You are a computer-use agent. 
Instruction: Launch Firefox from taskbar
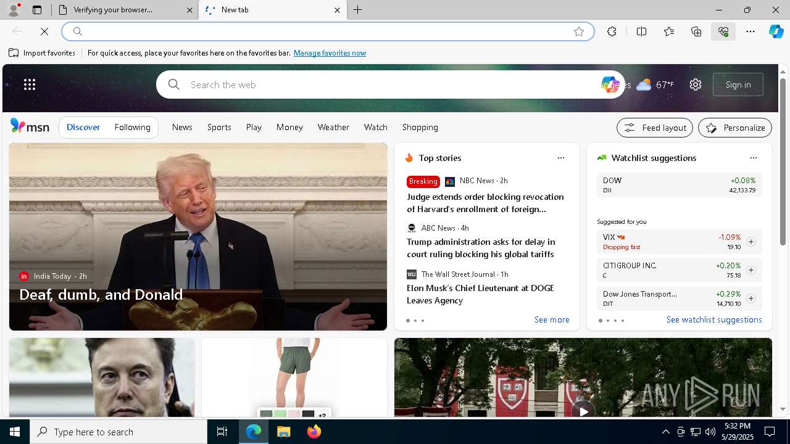(x=314, y=432)
